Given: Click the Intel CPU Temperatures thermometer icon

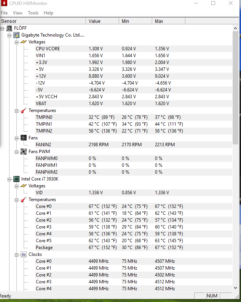Looking at the screenshot, I should [24, 200].
